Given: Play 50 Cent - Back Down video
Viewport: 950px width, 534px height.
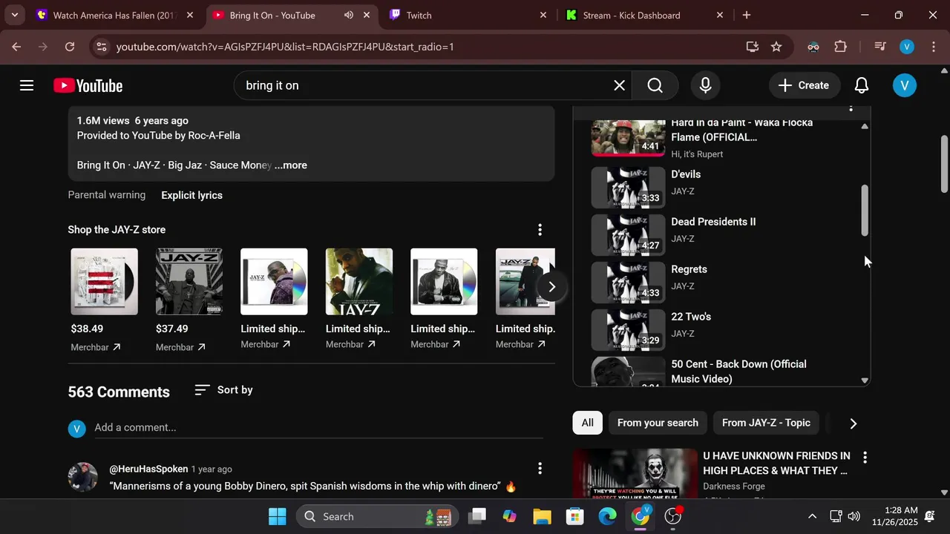Looking at the screenshot, I should (720, 371).
